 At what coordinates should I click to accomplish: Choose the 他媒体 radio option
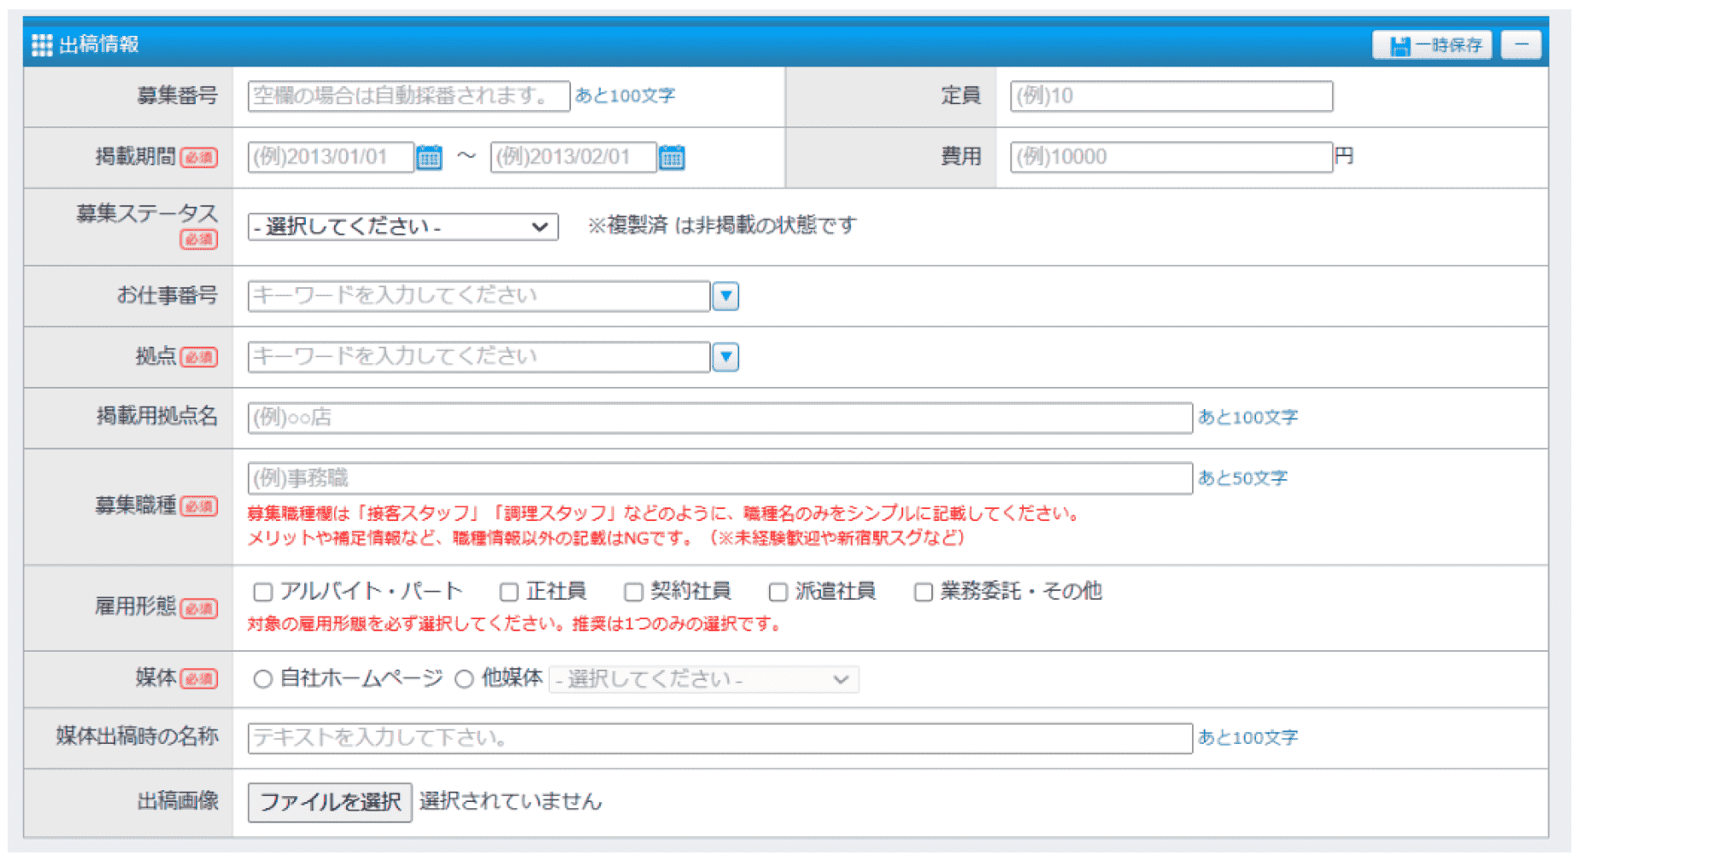pos(464,679)
